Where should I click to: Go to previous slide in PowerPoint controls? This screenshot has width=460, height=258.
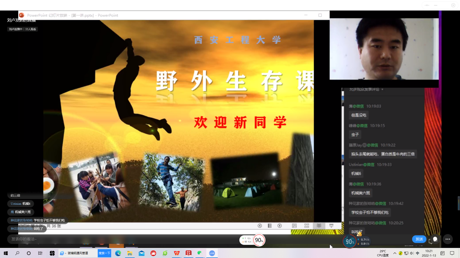point(260,226)
